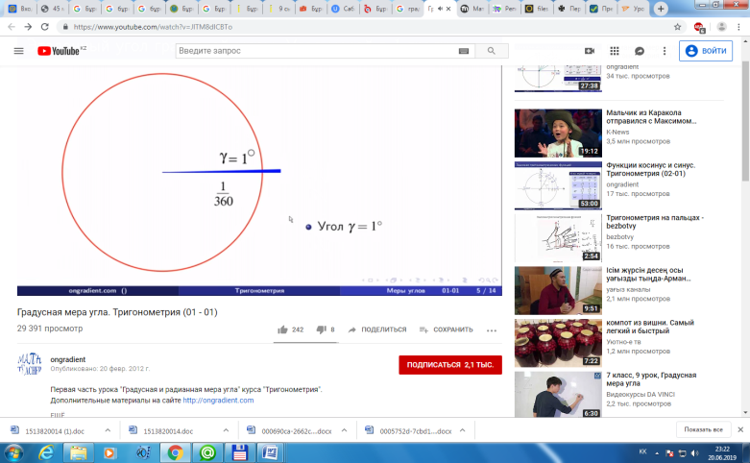Switch to the Вхо browser tab
750x463 pixels.
pyautogui.click(x=20, y=9)
